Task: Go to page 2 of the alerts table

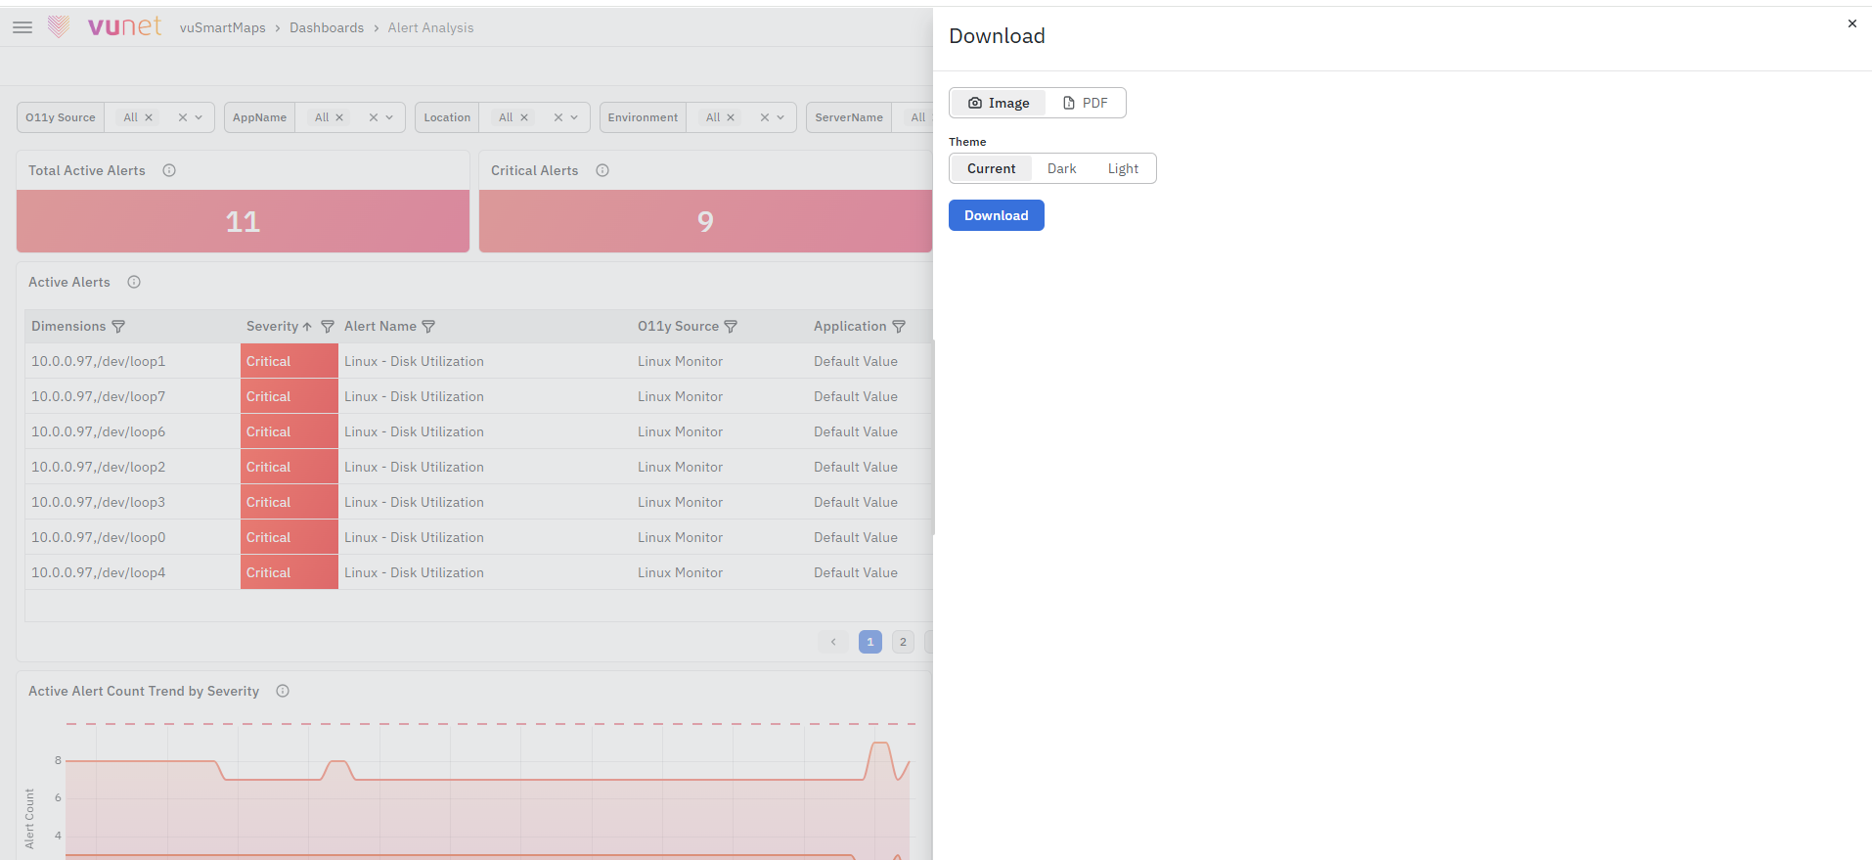Action: tap(903, 642)
